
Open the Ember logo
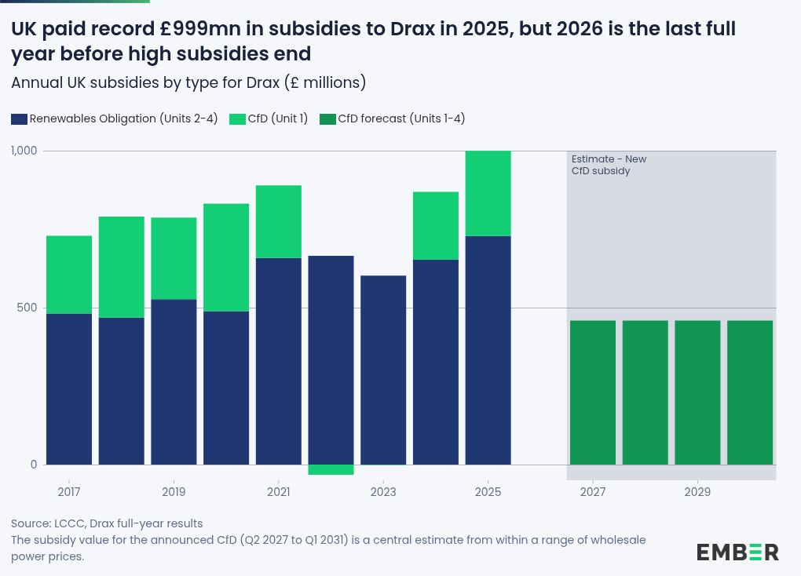coord(737,552)
